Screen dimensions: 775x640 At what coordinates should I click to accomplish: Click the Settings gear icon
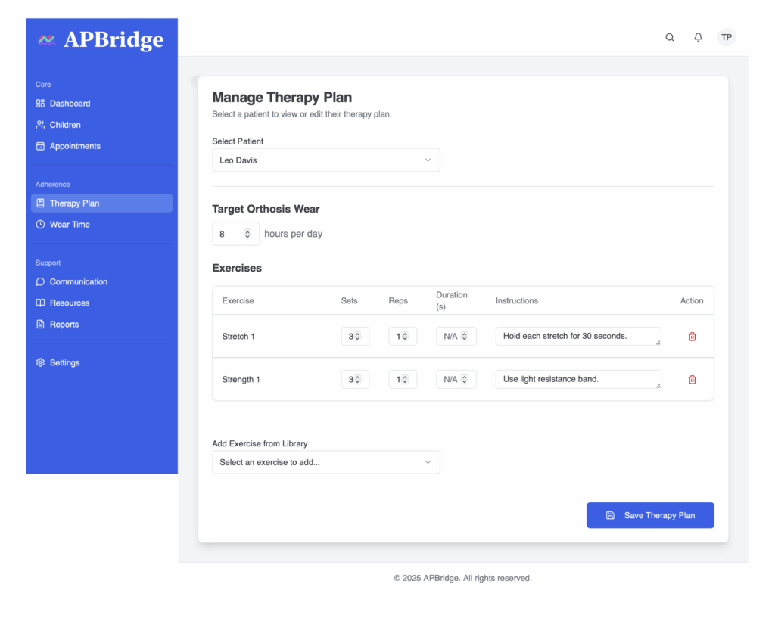click(41, 363)
